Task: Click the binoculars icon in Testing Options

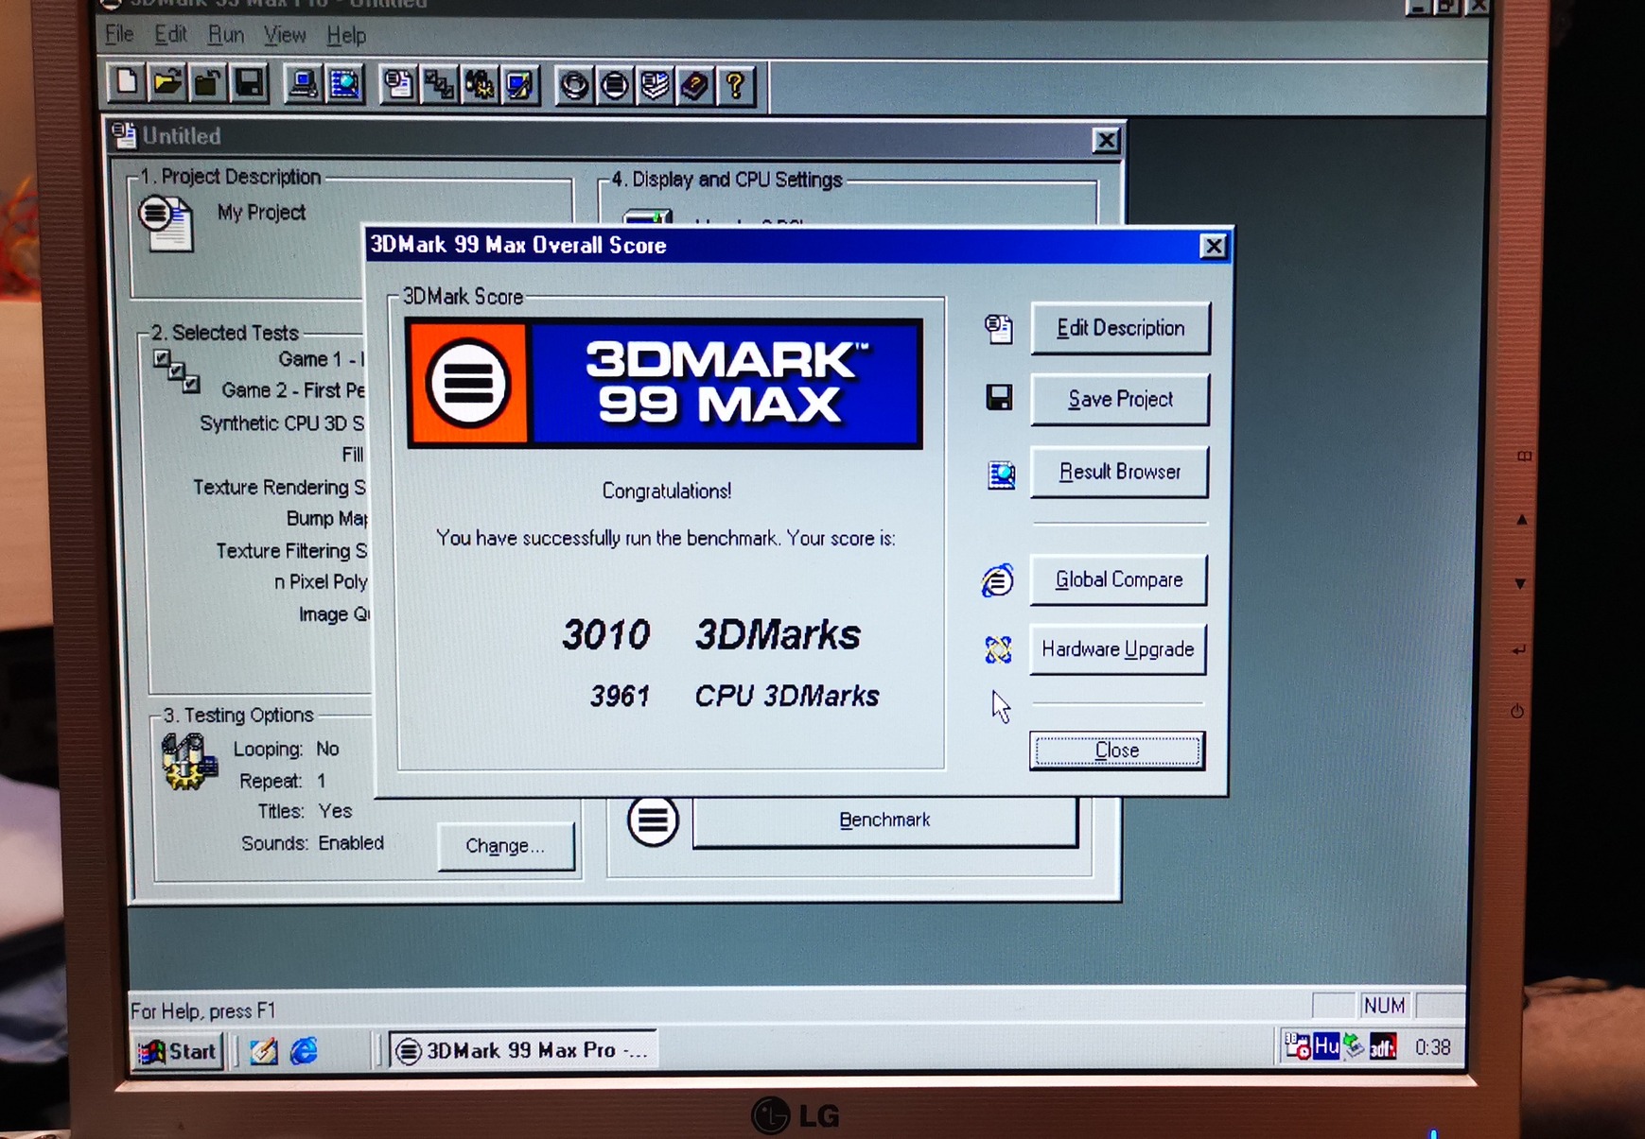Action: tap(188, 761)
